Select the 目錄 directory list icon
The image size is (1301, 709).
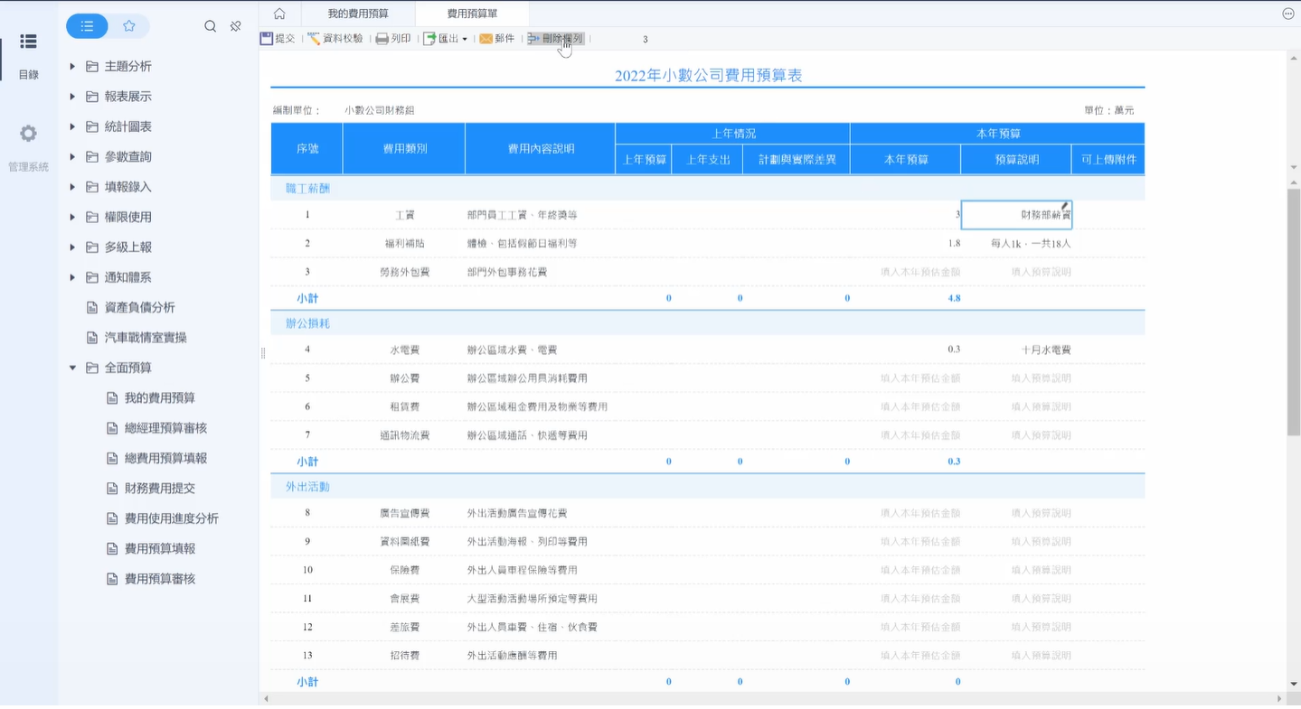tap(28, 42)
